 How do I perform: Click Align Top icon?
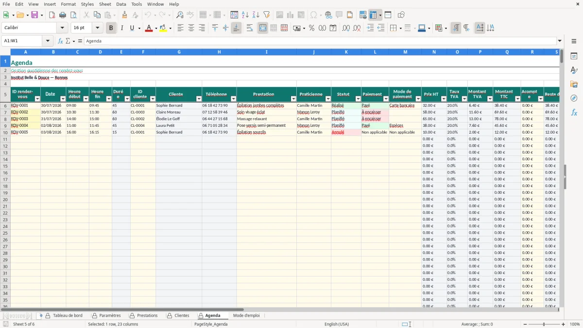point(215,28)
